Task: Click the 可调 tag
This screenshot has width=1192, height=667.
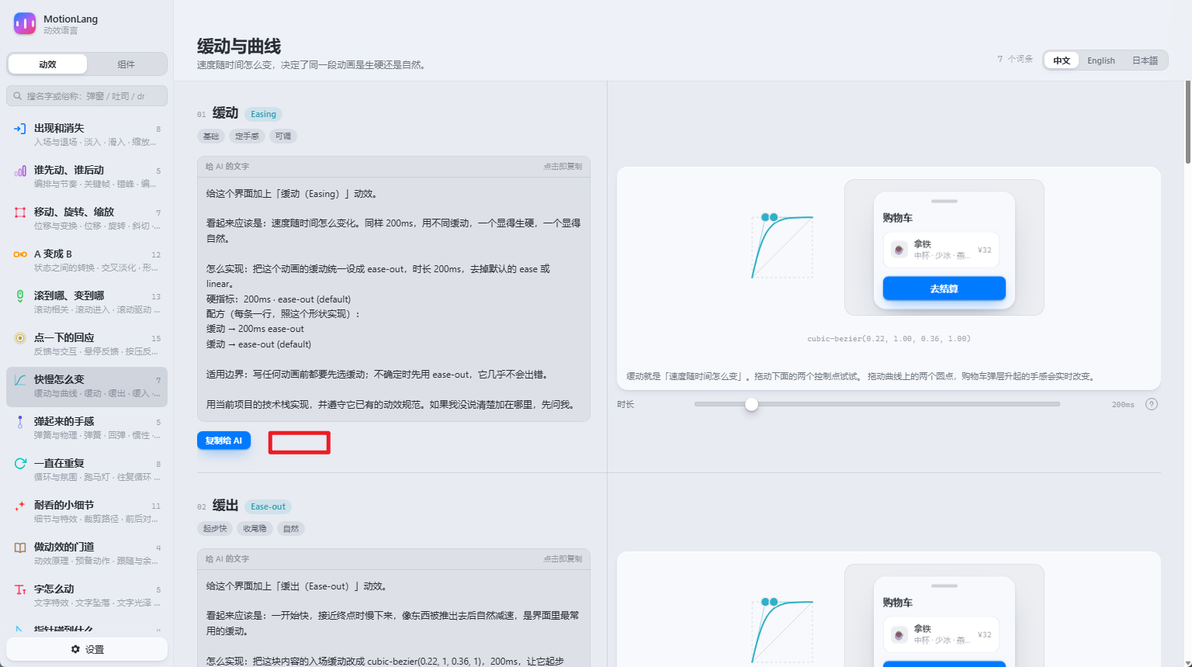Action: [x=283, y=137]
